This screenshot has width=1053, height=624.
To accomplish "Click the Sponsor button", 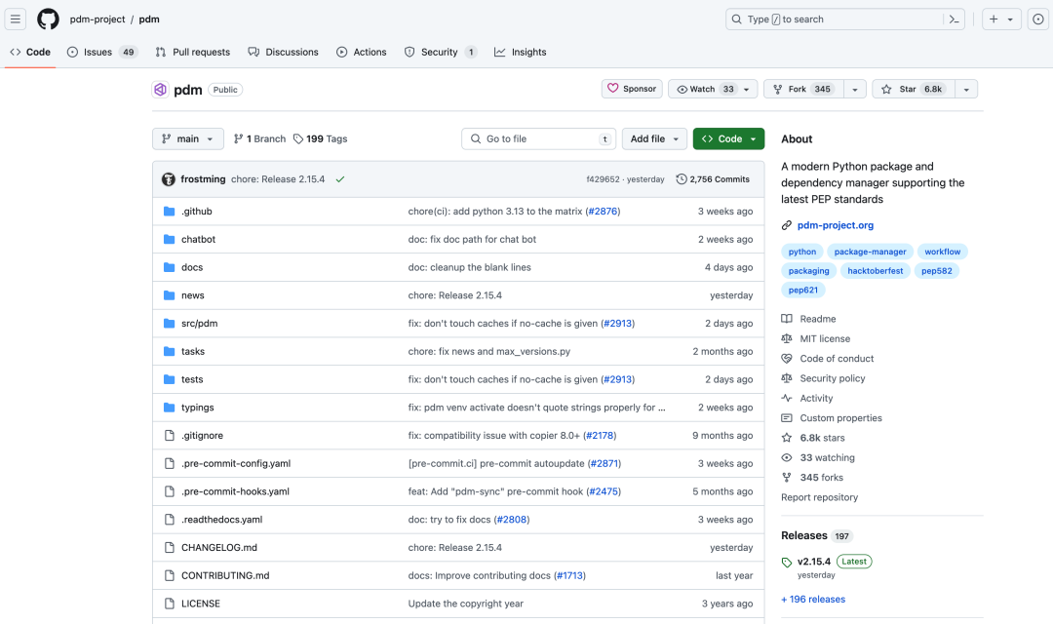I will pyautogui.click(x=632, y=90).
